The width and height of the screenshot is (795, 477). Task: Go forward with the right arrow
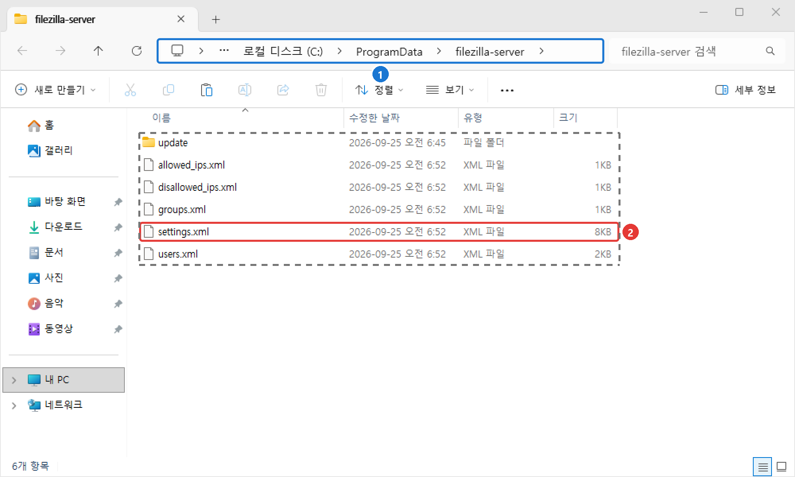(x=60, y=51)
